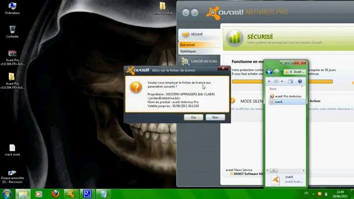
Task: Click the Avast breadcrumb in Explorer address bar
Action: coord(299,72)
